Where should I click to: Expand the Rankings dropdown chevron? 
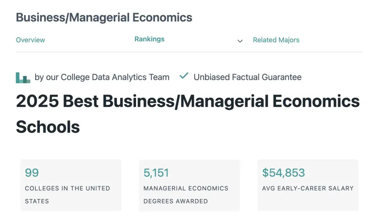tap(240, 41)
